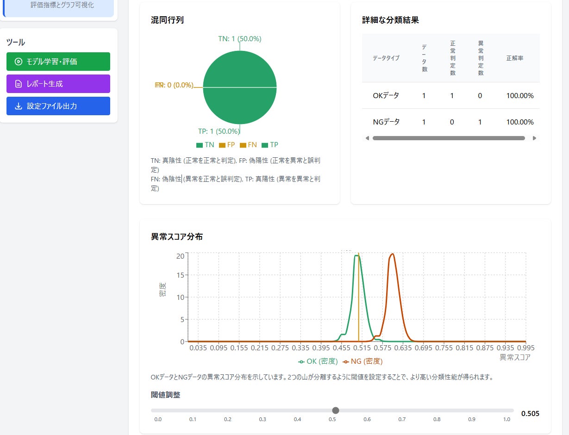569x435 pixels.
Task: Click the 0.2 tick on threshold slider
Action: click(228, 419)
